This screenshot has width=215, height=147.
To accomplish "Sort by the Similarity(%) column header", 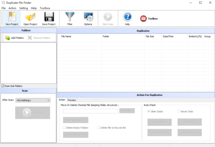I will [x=195, y=36].
